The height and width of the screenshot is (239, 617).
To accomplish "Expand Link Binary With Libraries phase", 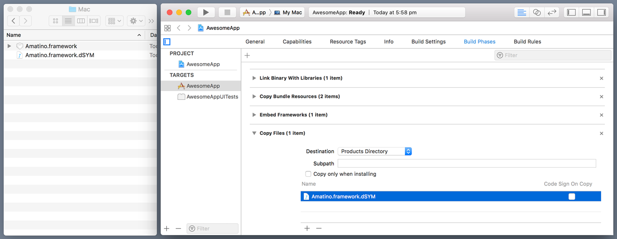I will (x=254, y=78).
